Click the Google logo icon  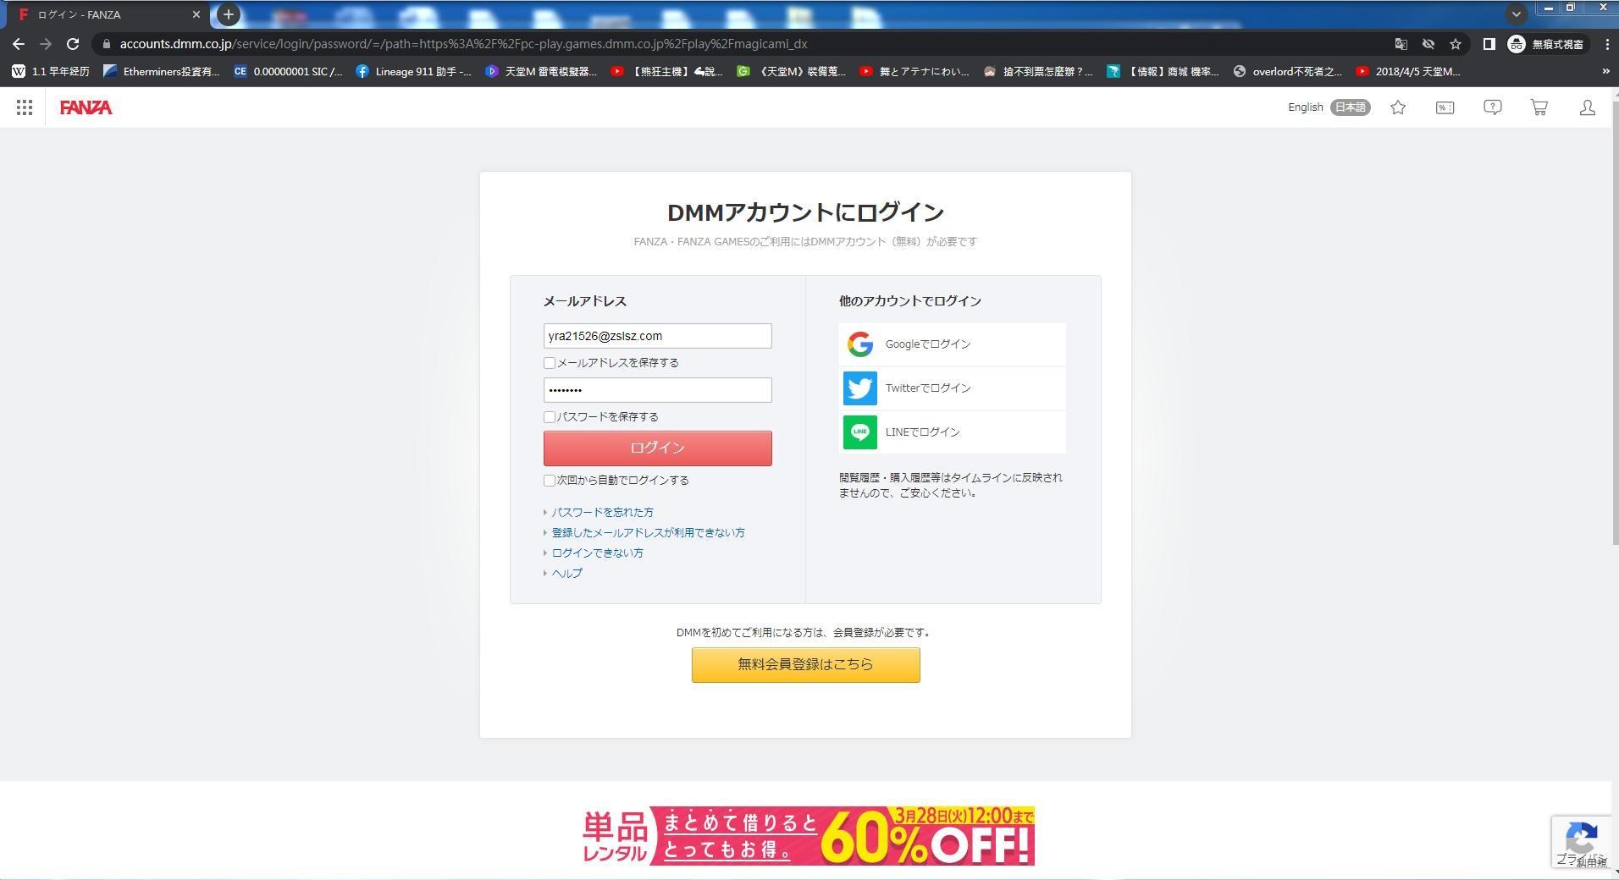[x=859, y=344]
